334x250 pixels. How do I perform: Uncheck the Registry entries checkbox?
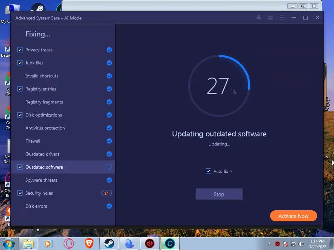[x=20, y=89]
